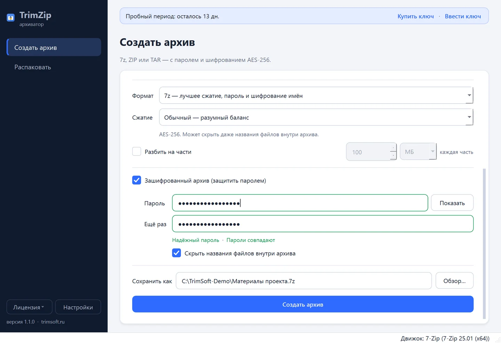Click the Показать password button
The image size is (501, 343).
pyautogui.click(x=452, y=203)
